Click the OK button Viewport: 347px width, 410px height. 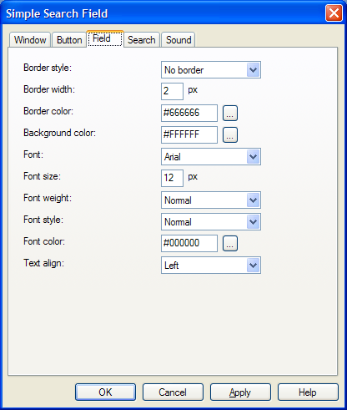[105, 392]
